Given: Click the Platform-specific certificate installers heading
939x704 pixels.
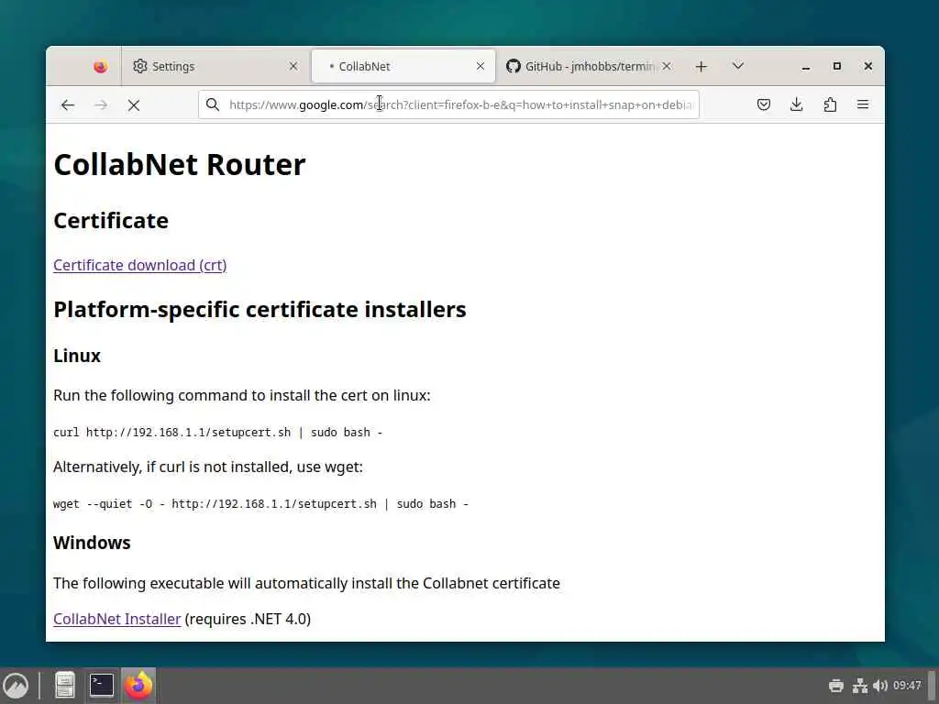Looking at the screenshot, I should 260,310.
